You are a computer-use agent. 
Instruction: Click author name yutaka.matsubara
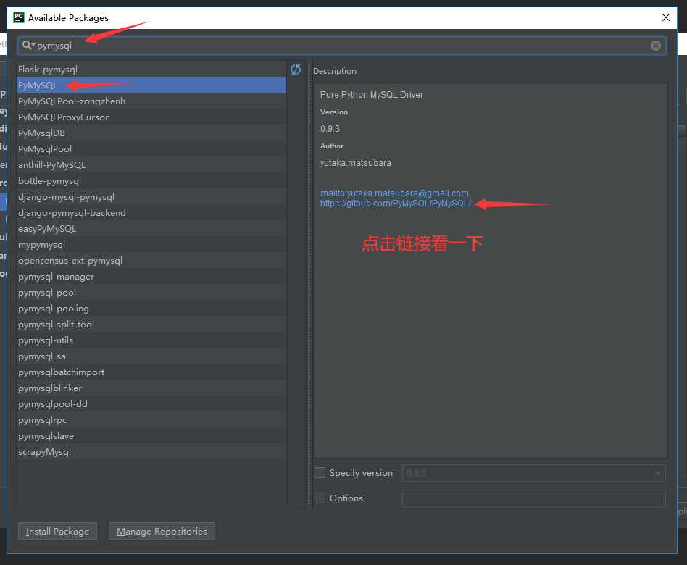tap(355, 162)
